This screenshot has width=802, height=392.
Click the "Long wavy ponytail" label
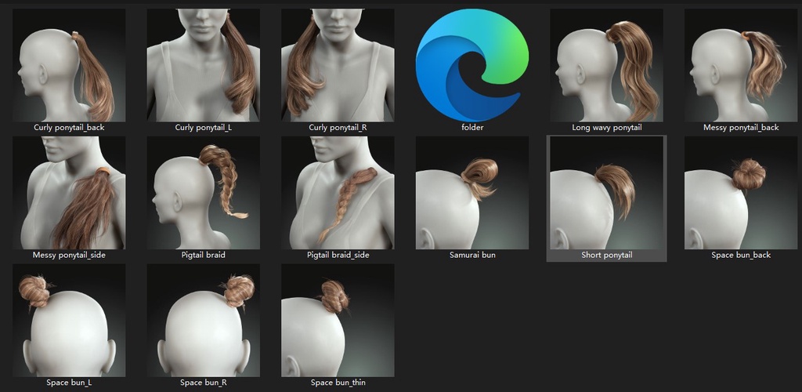[607, 128]
